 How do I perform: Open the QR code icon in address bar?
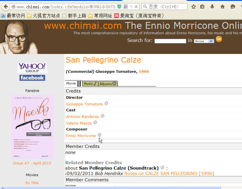pyautogui.click(x=126, y=7)
